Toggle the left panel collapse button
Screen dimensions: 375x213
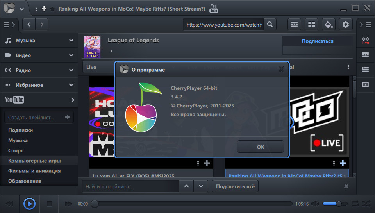point(9,24)
